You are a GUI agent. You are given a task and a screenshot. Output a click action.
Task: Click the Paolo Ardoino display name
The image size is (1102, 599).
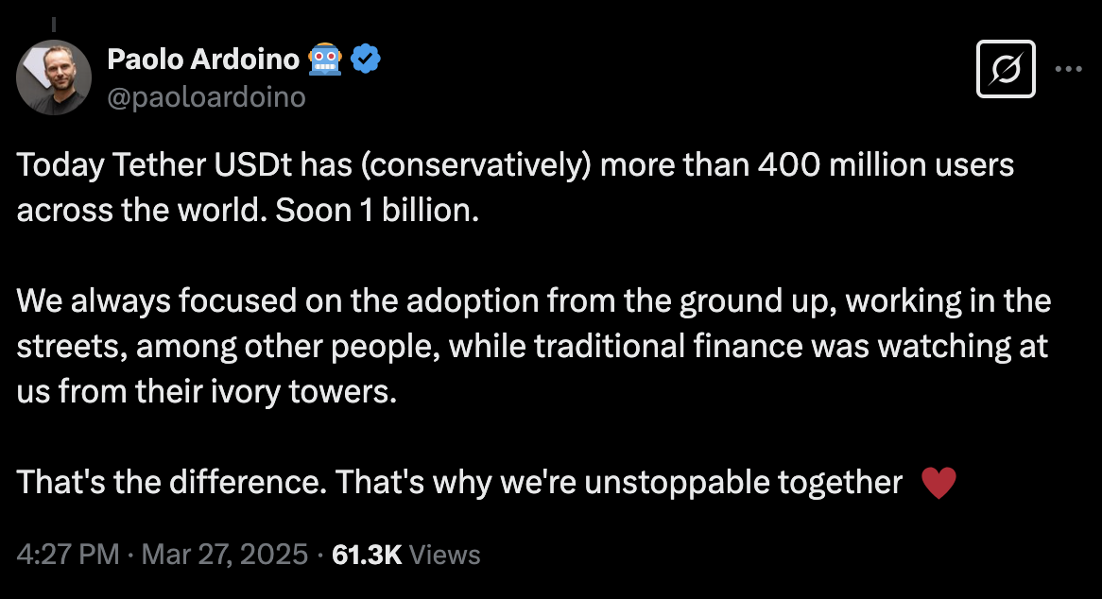click(x=203, y=59)
